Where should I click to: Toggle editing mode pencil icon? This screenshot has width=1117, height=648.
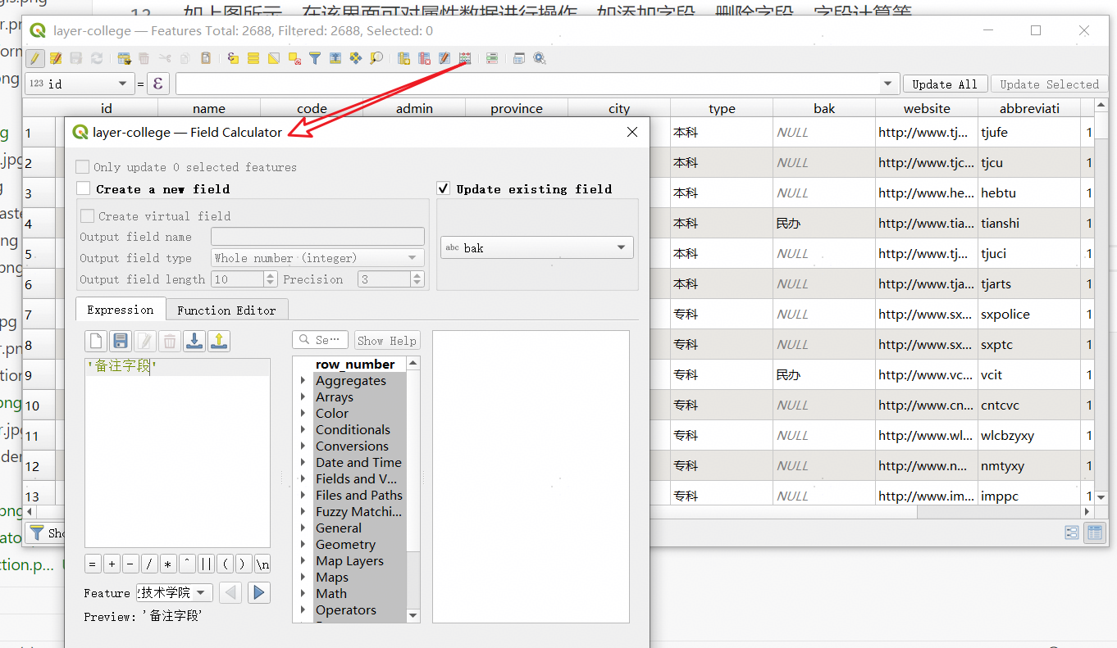click(x=34, y=58)
